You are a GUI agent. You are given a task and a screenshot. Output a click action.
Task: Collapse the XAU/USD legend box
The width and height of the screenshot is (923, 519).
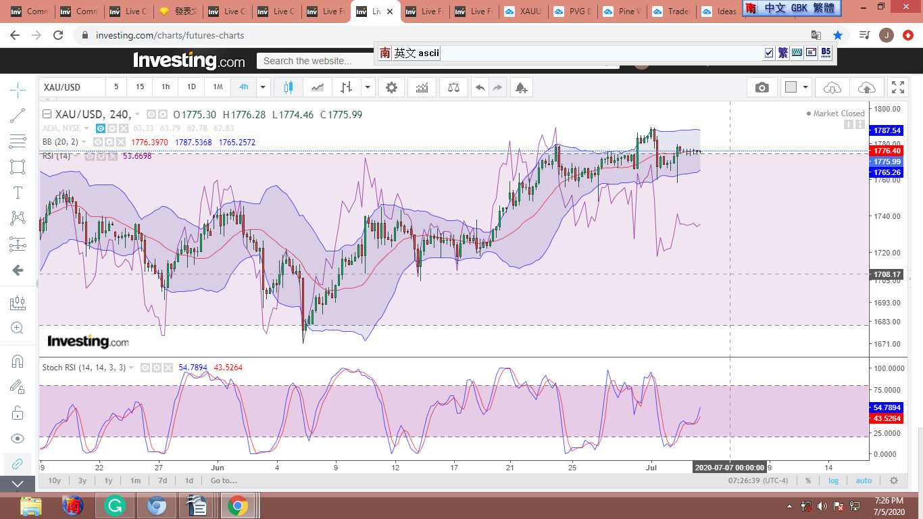(x=47, y=114)
